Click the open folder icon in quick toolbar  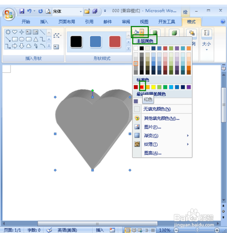coord(87,11)
